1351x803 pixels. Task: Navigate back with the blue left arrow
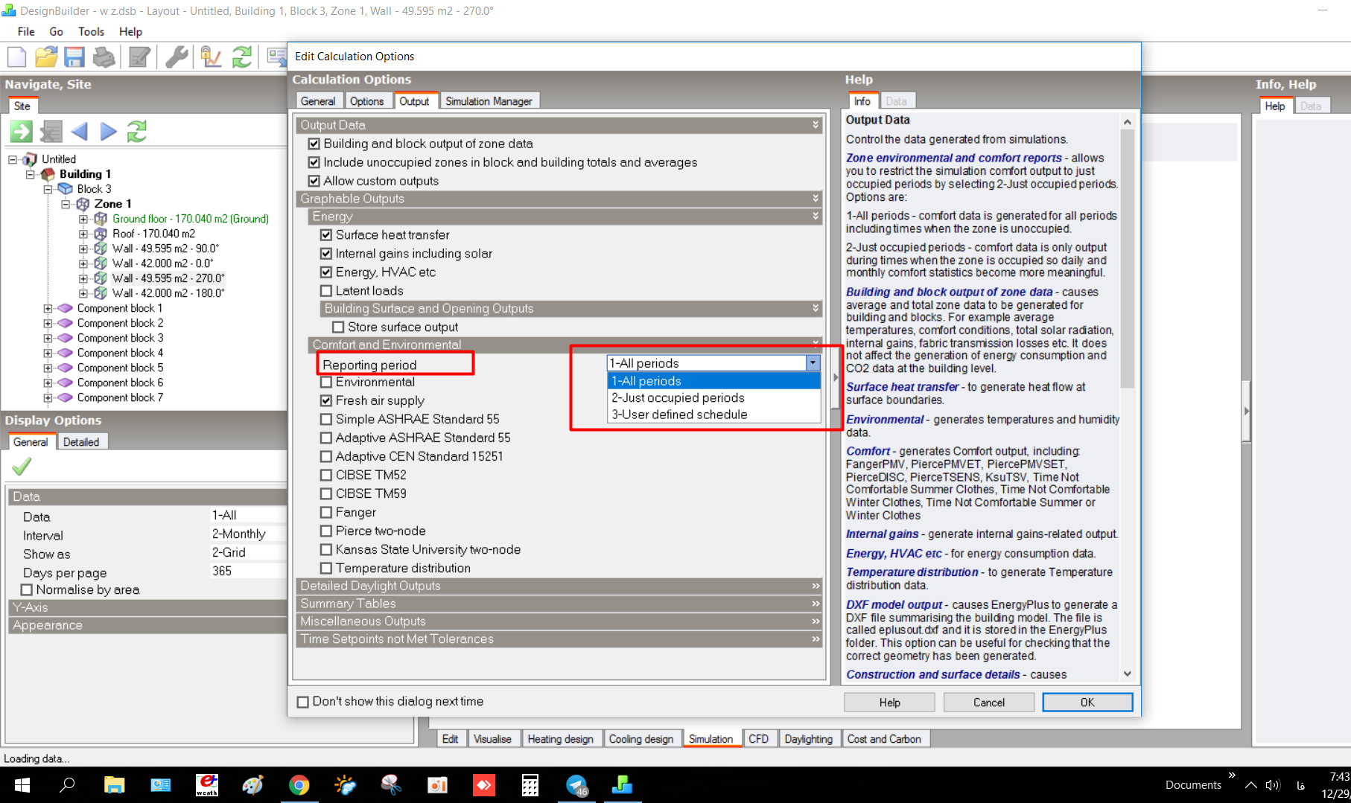tap(79, 132)
